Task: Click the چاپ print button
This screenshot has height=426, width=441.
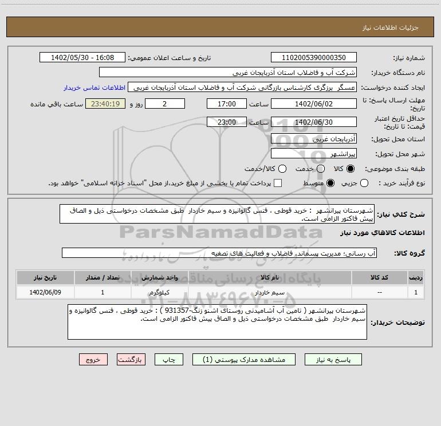Action: pos(169,360)
